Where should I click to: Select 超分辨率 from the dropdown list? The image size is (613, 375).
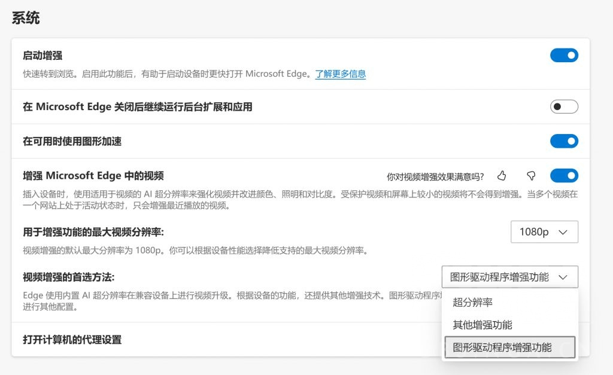[x=510, y=303]
